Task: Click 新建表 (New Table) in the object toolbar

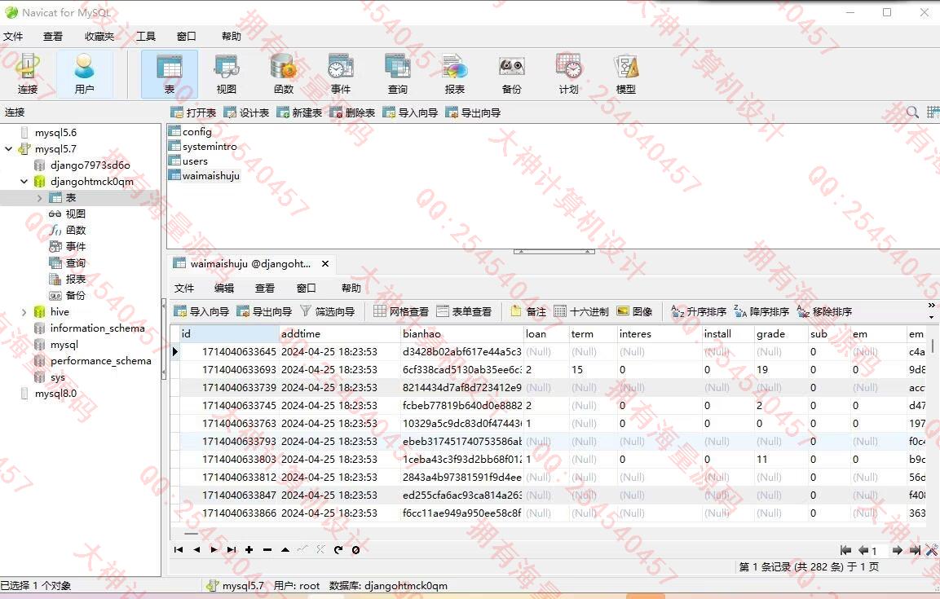Action: (299, 112)
